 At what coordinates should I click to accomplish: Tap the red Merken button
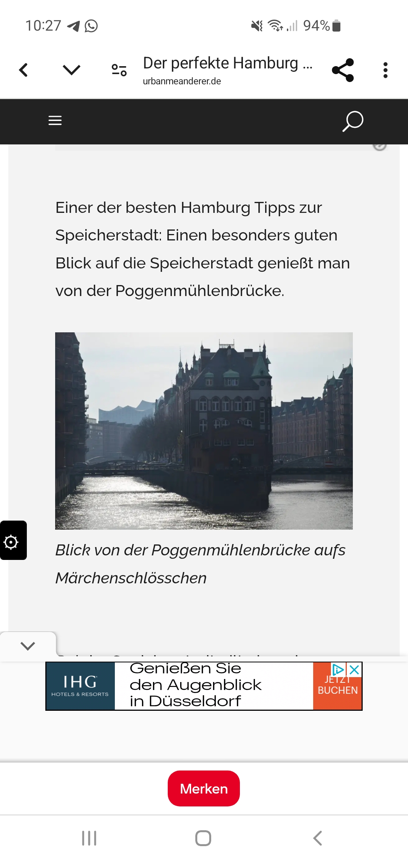pyautogui.click(x=204, y=789)
